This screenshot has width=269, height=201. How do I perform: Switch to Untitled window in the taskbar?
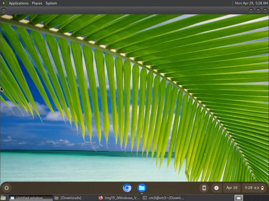(x=31, y=198)
